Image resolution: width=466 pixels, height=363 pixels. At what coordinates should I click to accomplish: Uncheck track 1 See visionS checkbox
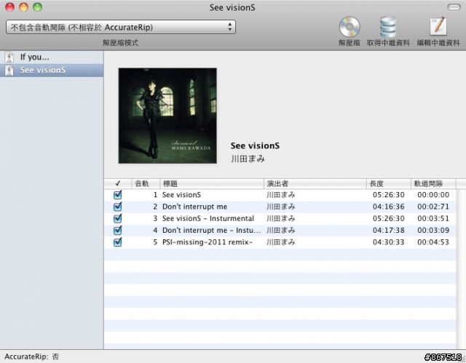click(118, 195)
